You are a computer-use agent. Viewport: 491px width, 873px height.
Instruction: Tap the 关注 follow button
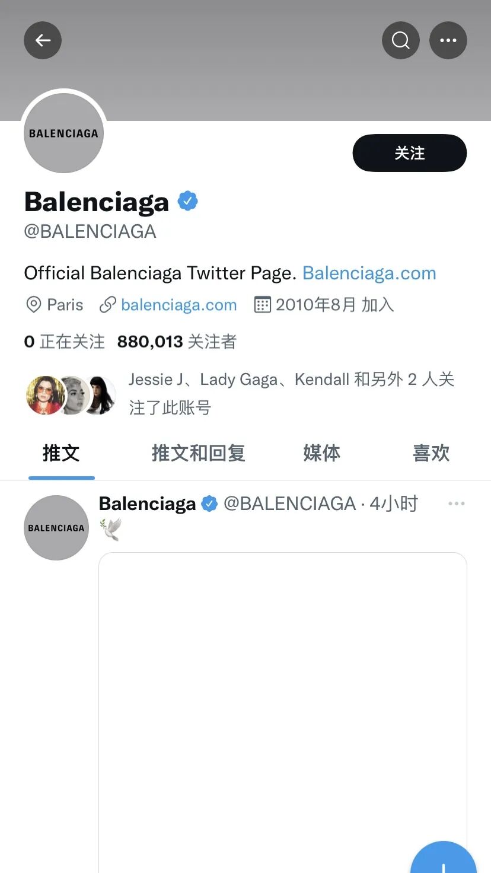(410, 153)
